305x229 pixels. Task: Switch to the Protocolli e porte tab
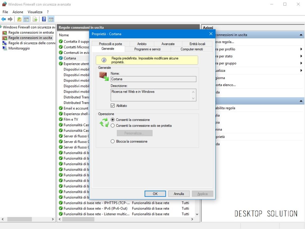coord(110,44)
